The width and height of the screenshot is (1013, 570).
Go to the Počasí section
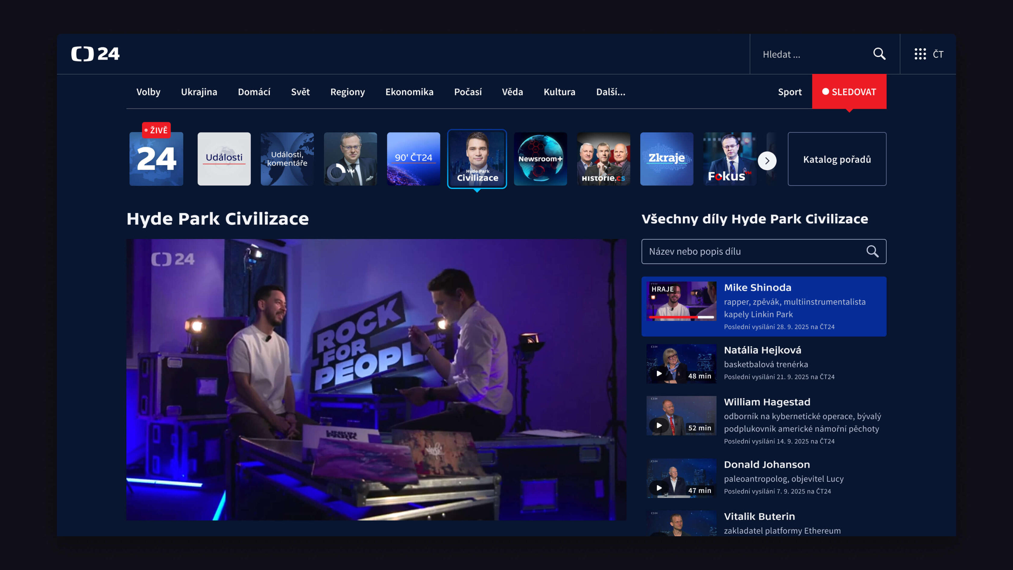point(468,92)
